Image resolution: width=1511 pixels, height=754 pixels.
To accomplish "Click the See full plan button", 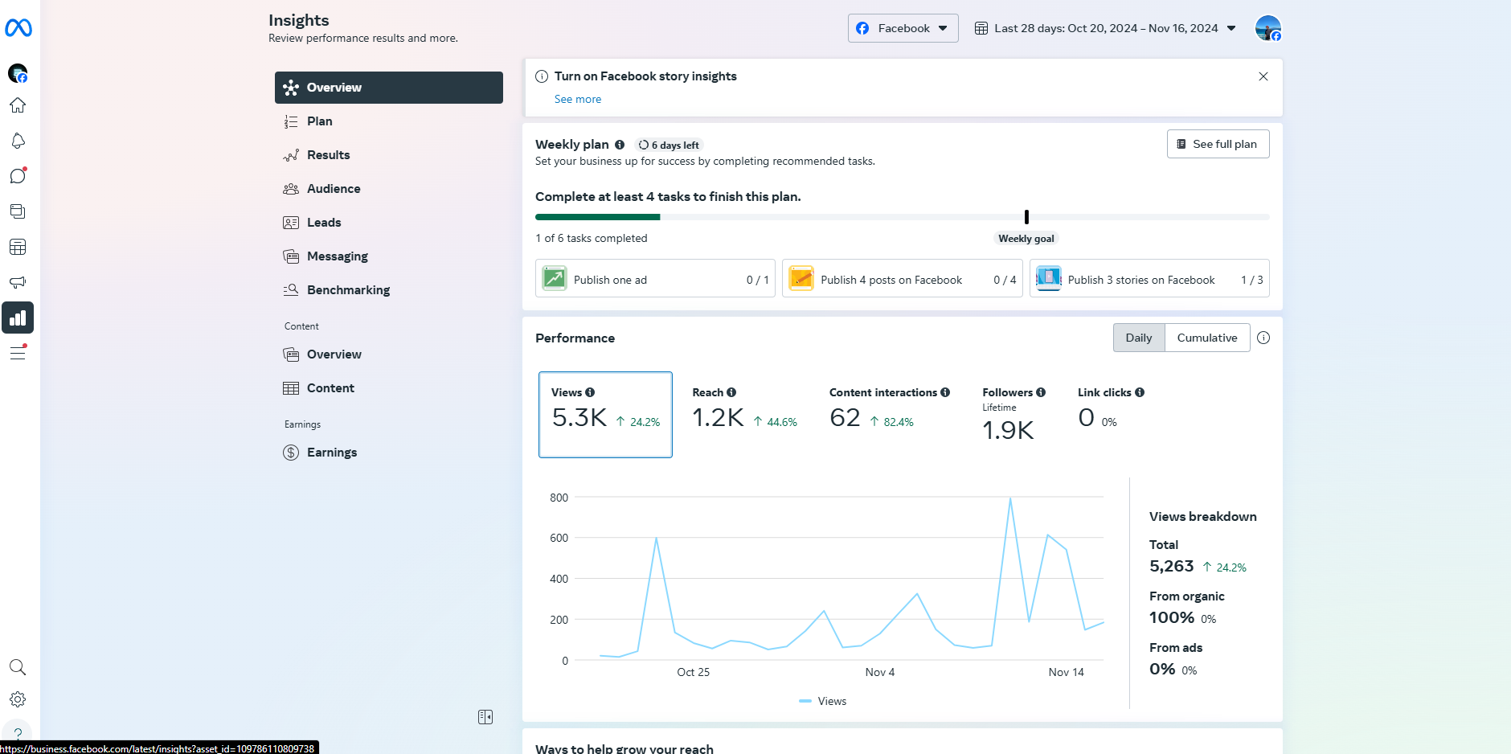I will point(1218,144).
